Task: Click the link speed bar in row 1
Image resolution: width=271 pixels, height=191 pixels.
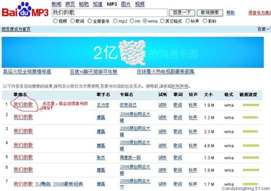Action: click(251, 105)
